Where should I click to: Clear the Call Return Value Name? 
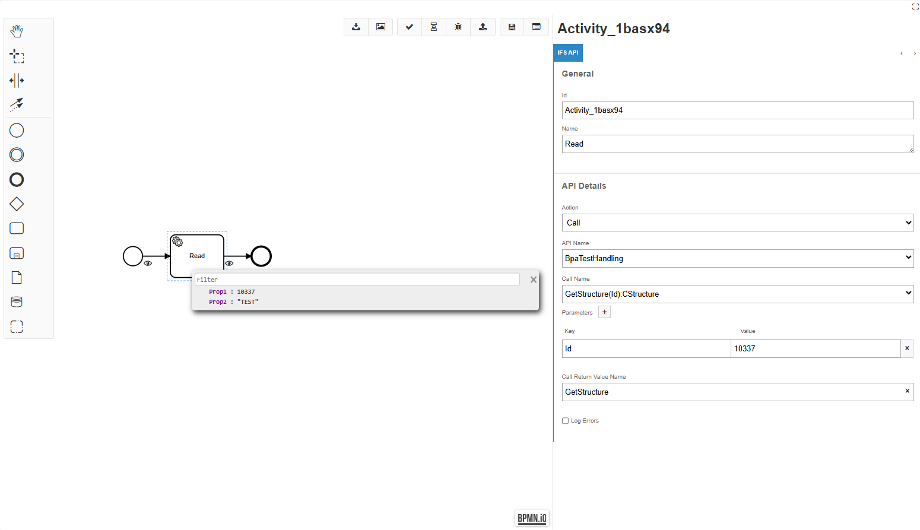(907, 391)
